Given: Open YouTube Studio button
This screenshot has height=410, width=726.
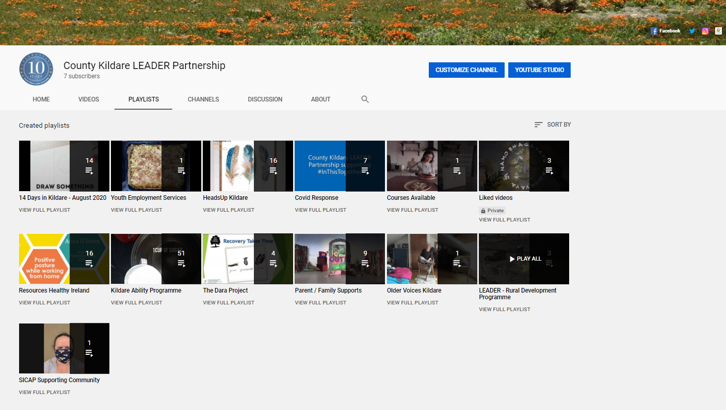Looking at the screenshot, I should tap(539, 70).
